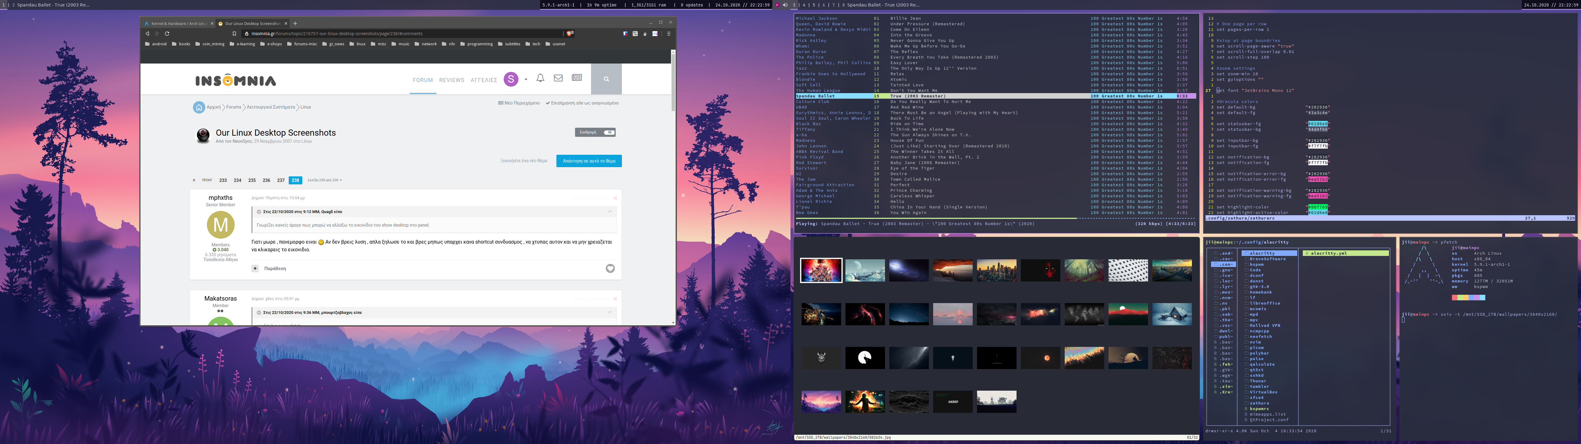Open the e-learning bookmarks folder
Image resolution: width=1581 pixels, height=444 pixels.
242,44
